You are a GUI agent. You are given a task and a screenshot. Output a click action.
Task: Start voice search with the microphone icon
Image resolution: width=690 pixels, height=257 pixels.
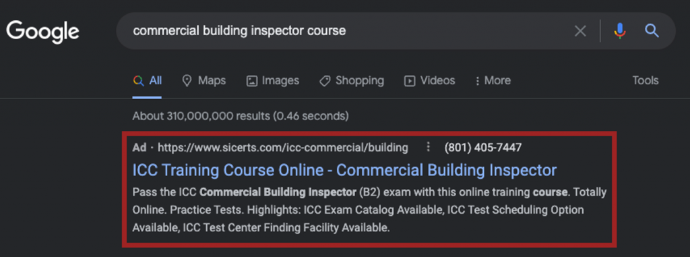pyautogui.click(x=620, y=30)
